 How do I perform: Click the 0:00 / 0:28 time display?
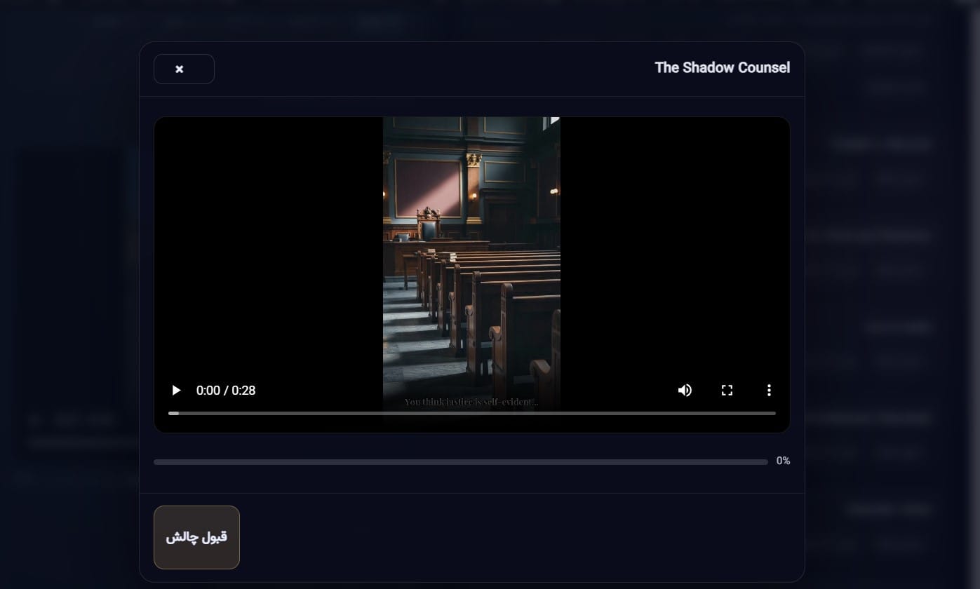pos(226,391)
